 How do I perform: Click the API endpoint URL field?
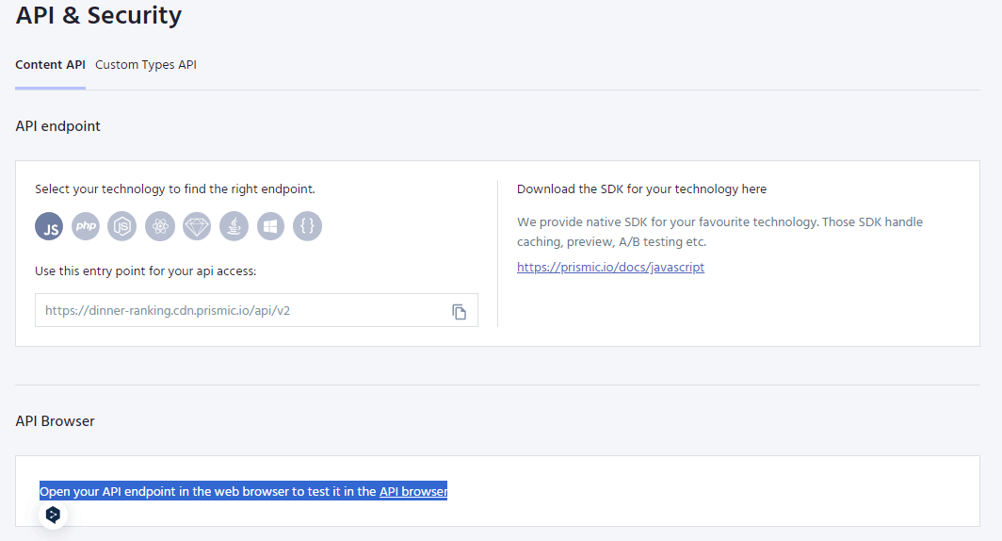(x=256, y=310)
